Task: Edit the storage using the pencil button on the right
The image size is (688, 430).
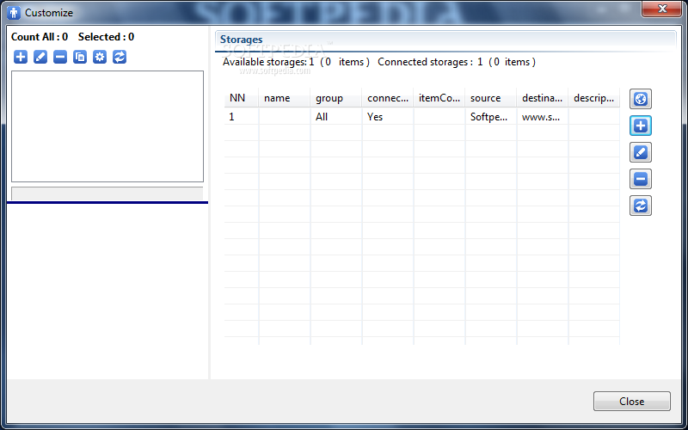Action: (x=641, y=153)
